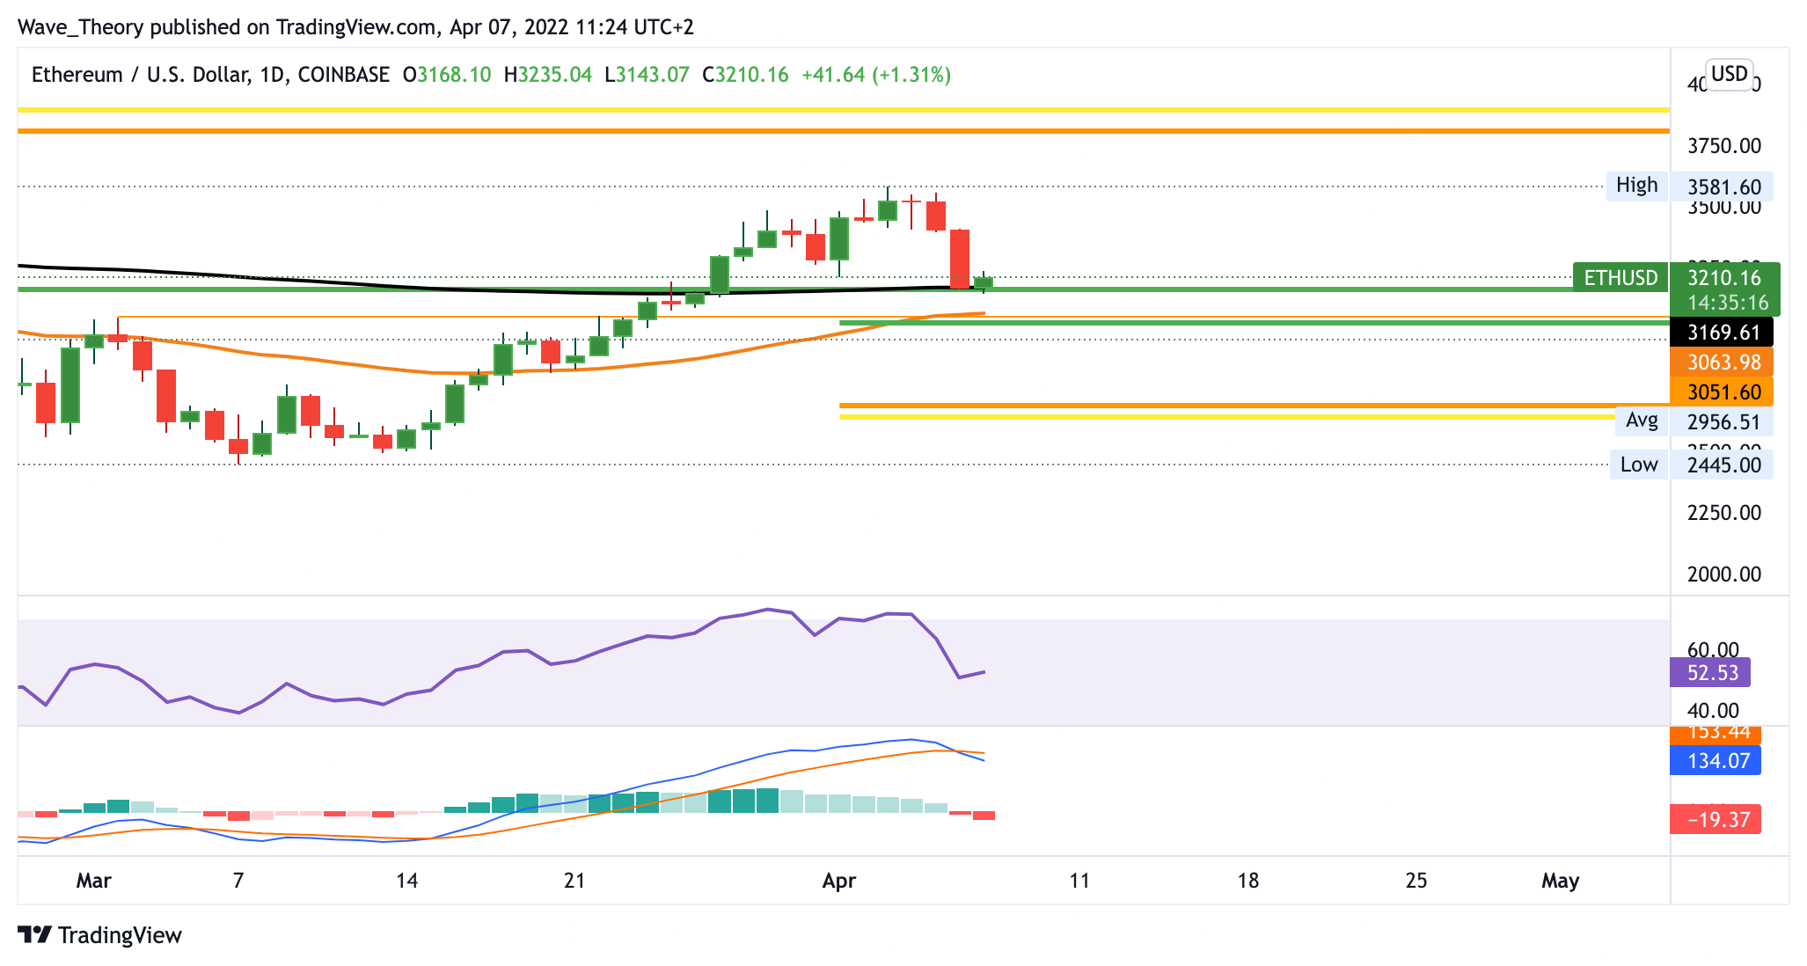Click the Mar date on time axis
The height and width of the screenshot is (966, 1807).
click(x=93, y=880)
